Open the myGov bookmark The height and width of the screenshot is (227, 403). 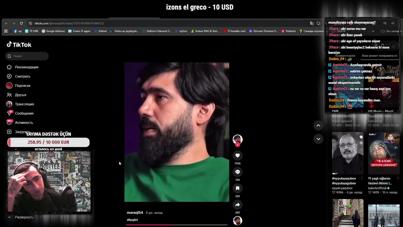tap(181, 31)
